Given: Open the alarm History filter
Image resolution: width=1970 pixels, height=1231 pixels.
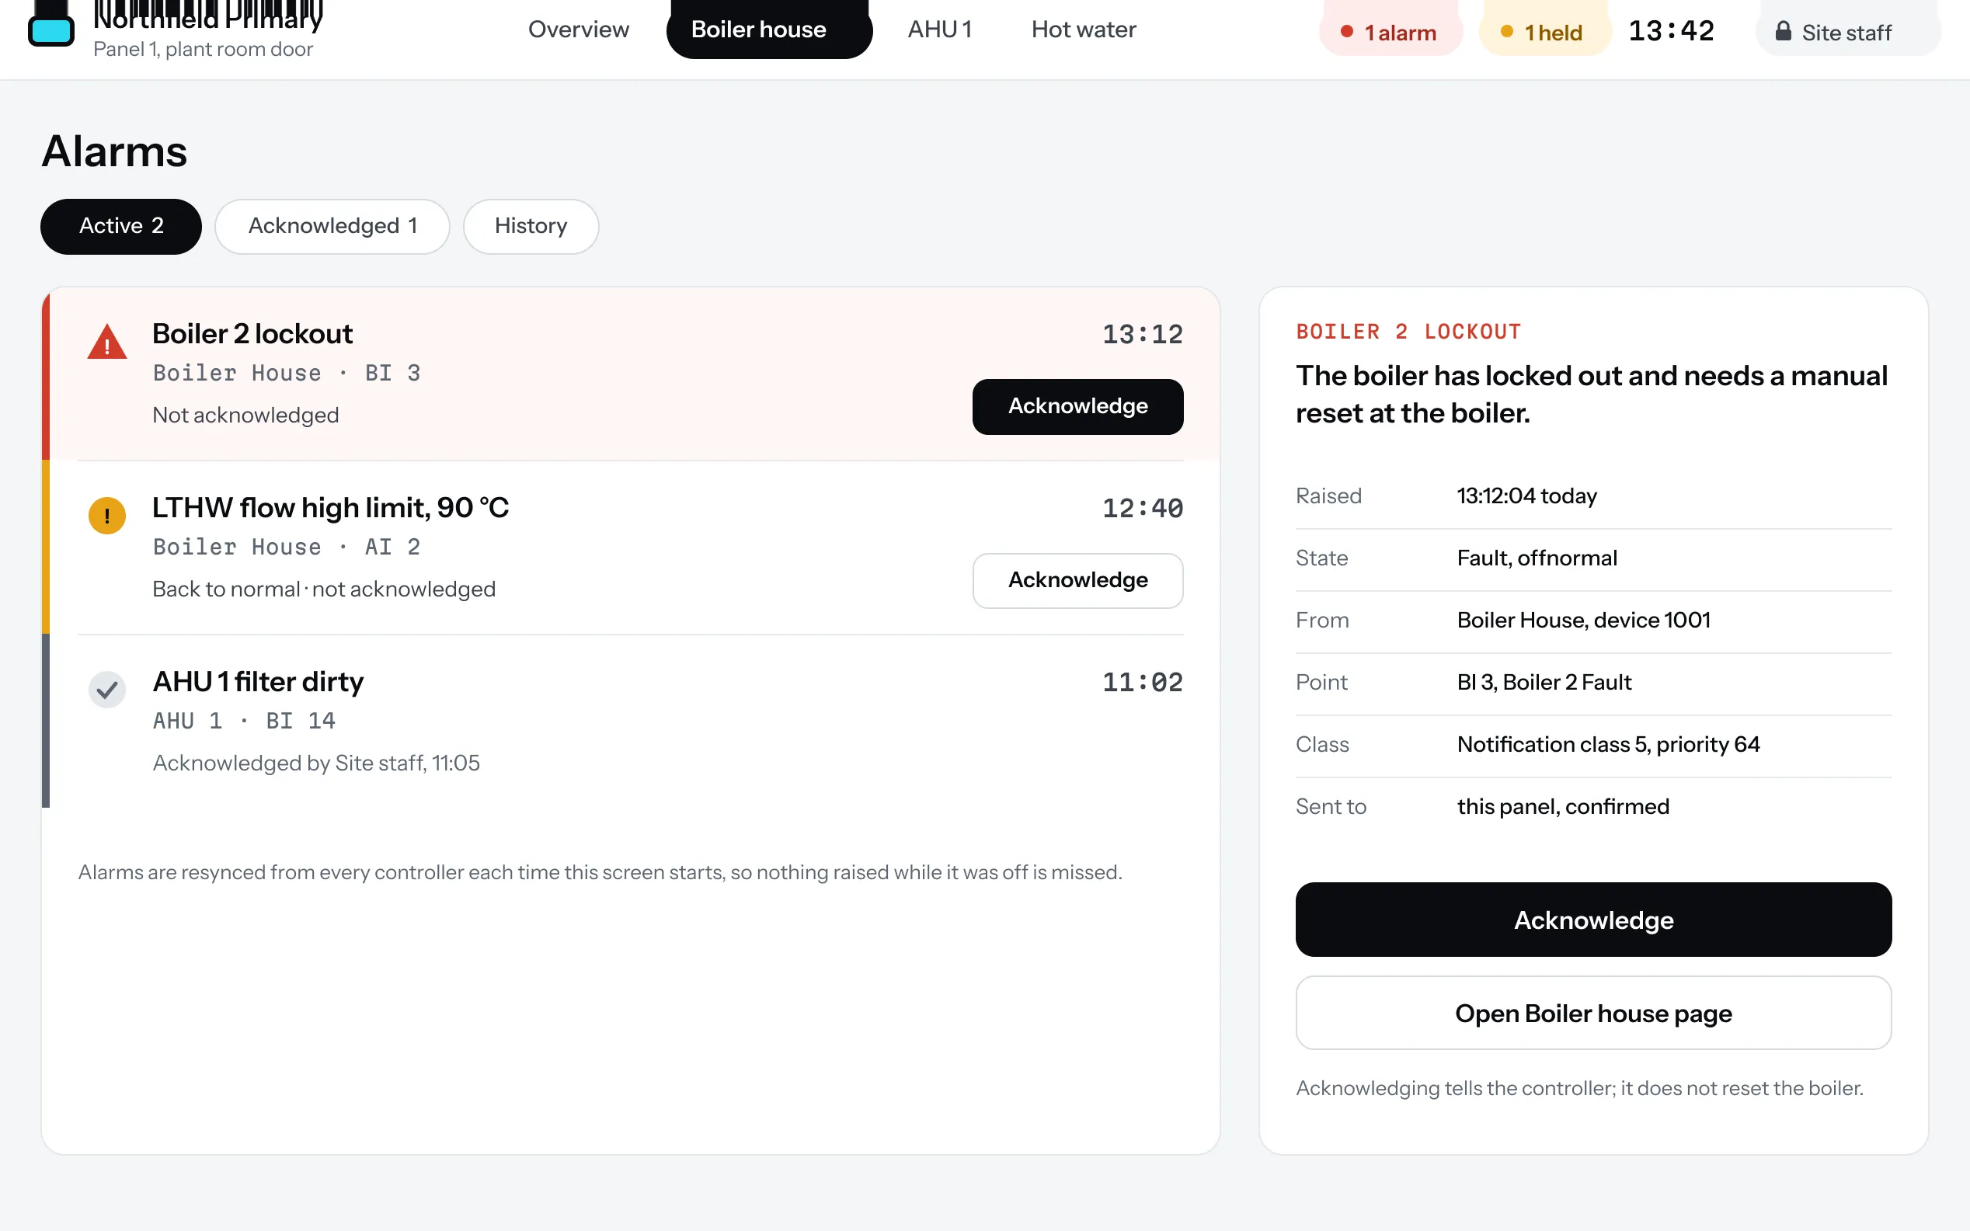Looking at the screenshot, I should point(531,226).
